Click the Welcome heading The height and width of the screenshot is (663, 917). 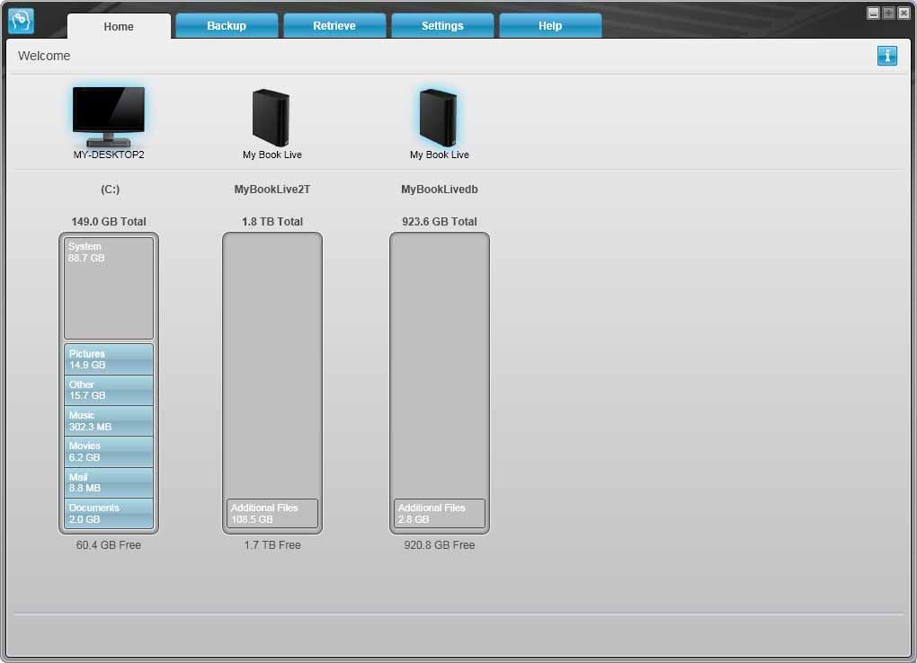[44, 56]
